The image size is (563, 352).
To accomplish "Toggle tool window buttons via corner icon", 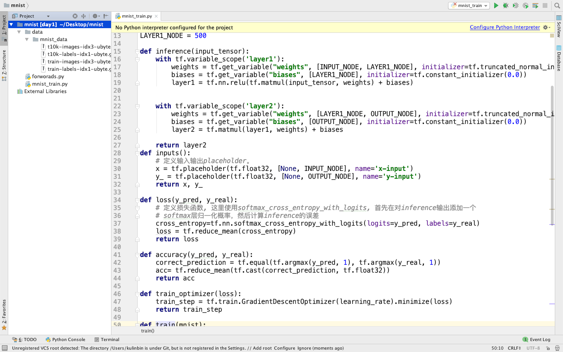I will click(5, 348).
